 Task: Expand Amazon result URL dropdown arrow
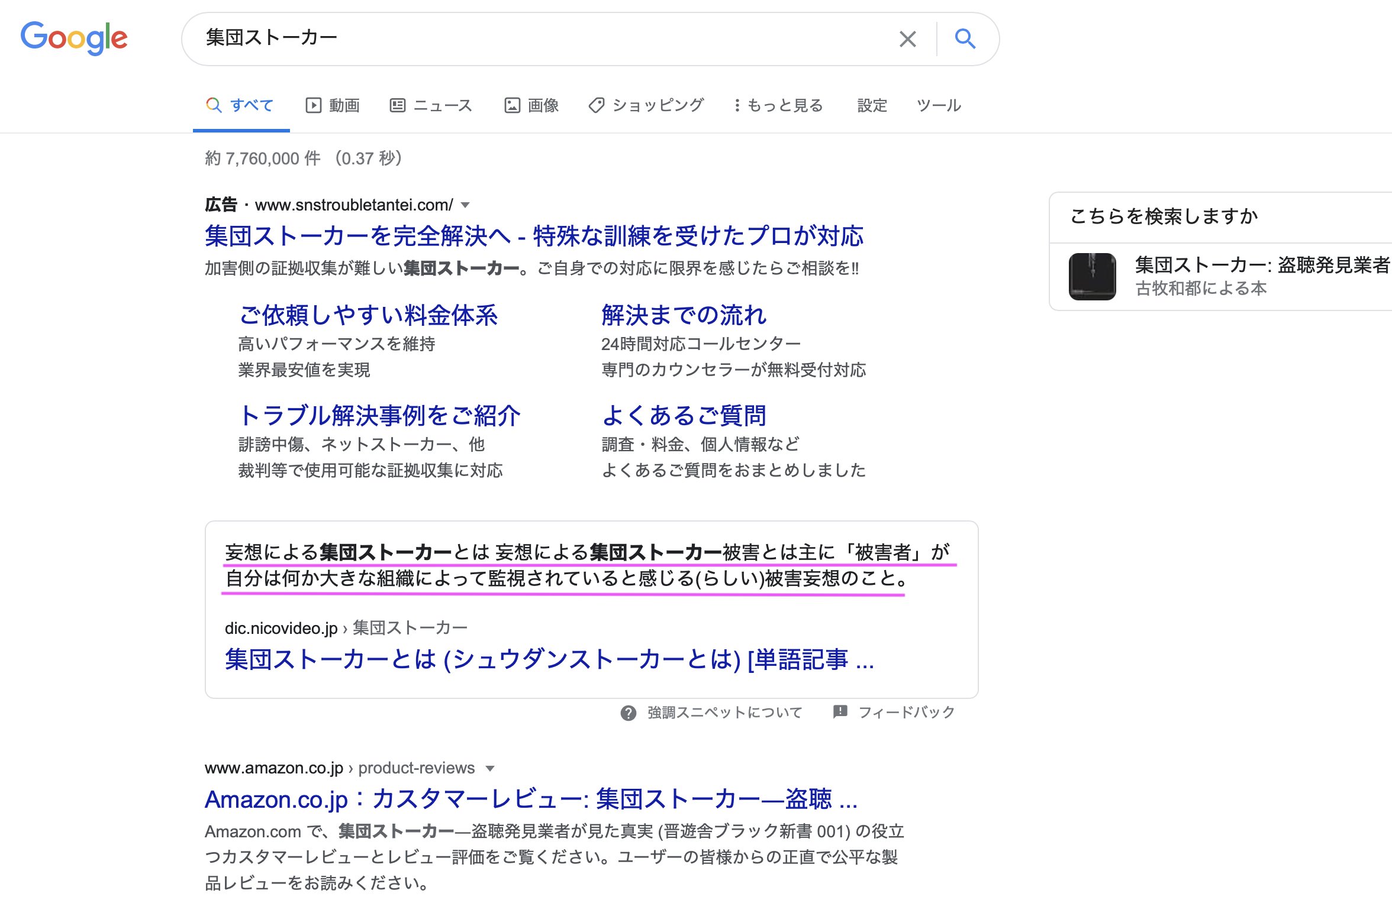coord(489,769)
